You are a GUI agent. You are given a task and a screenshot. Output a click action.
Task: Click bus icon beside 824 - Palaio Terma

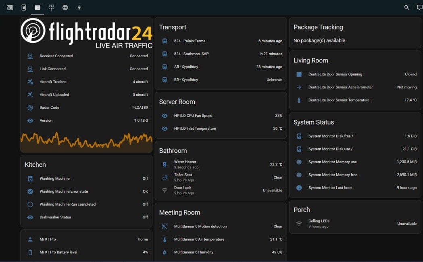click(x=165, y=41)
